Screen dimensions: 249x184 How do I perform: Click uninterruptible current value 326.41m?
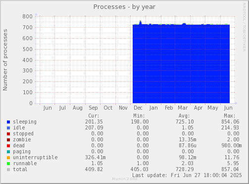[x=96, y=157]
